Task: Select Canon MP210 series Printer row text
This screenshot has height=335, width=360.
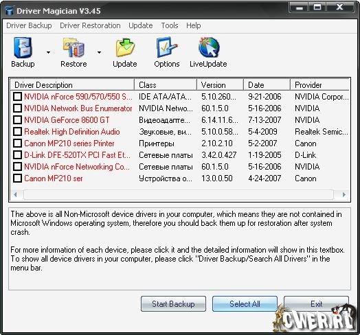Action: [69, 143]
